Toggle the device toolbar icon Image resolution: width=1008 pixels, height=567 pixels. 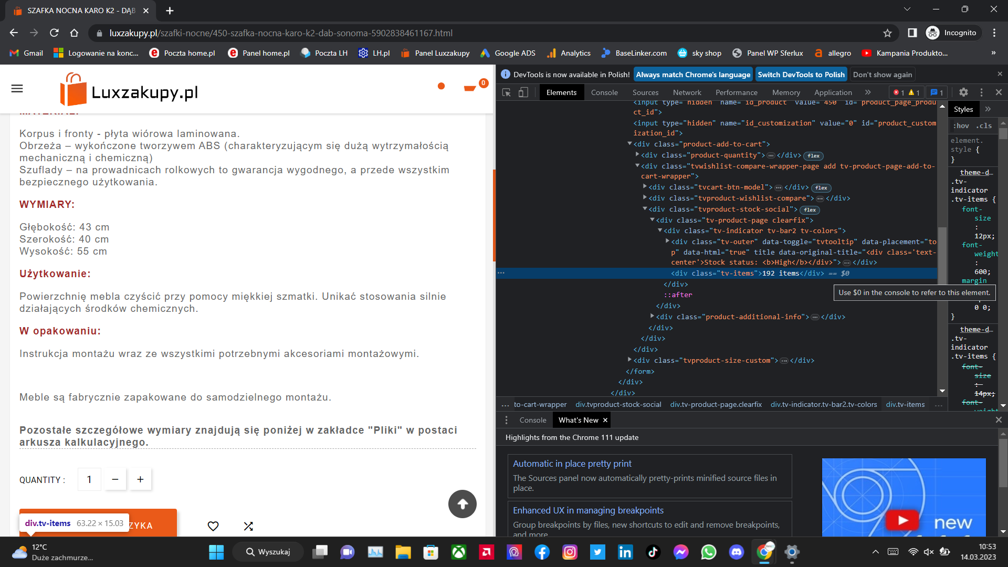pos(523,92)
